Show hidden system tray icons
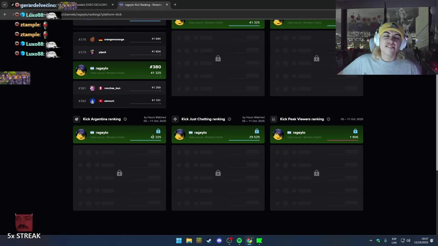Screen dimensions: 438x246 [x=371, y=241]
